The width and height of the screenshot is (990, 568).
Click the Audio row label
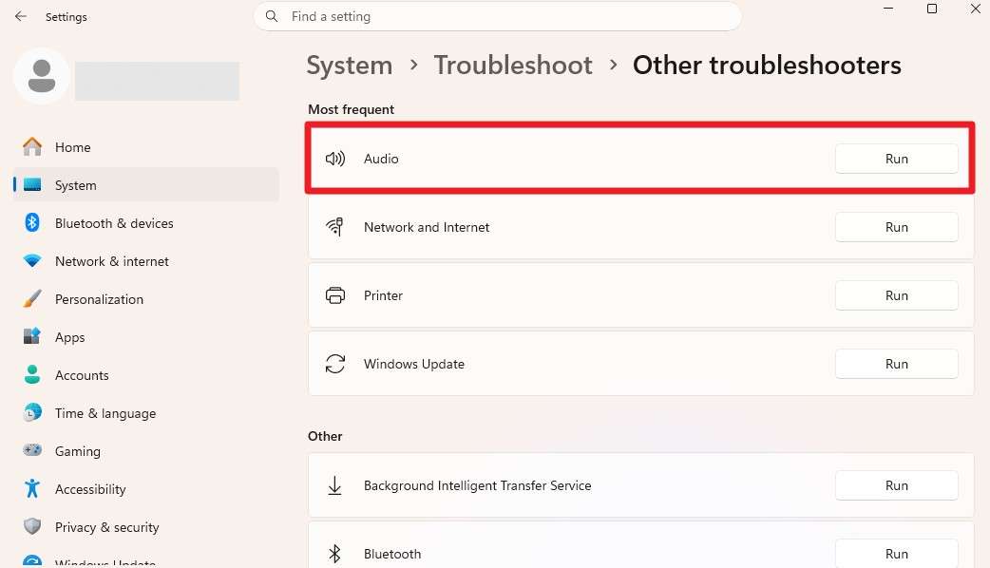point(381,159)
